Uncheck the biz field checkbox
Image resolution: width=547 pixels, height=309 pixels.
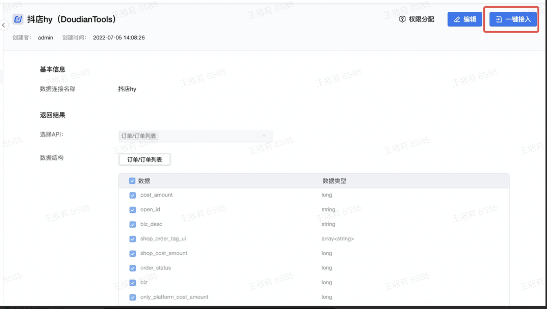coord(133,283)
